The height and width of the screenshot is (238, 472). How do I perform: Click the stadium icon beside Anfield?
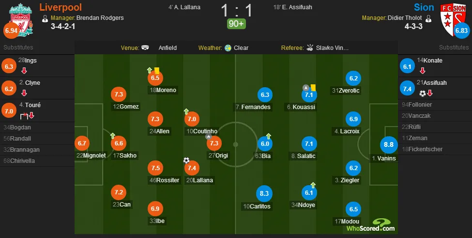145,48
